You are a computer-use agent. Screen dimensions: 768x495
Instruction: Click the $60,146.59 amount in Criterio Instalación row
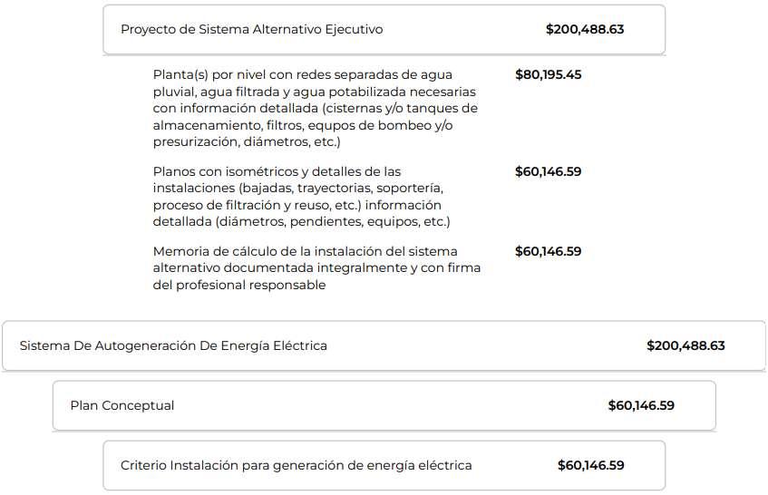pos(590,465)
